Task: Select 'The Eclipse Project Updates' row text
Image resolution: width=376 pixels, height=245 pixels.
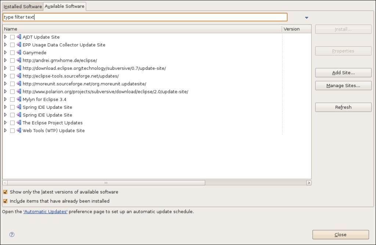Action: [53, 123]
